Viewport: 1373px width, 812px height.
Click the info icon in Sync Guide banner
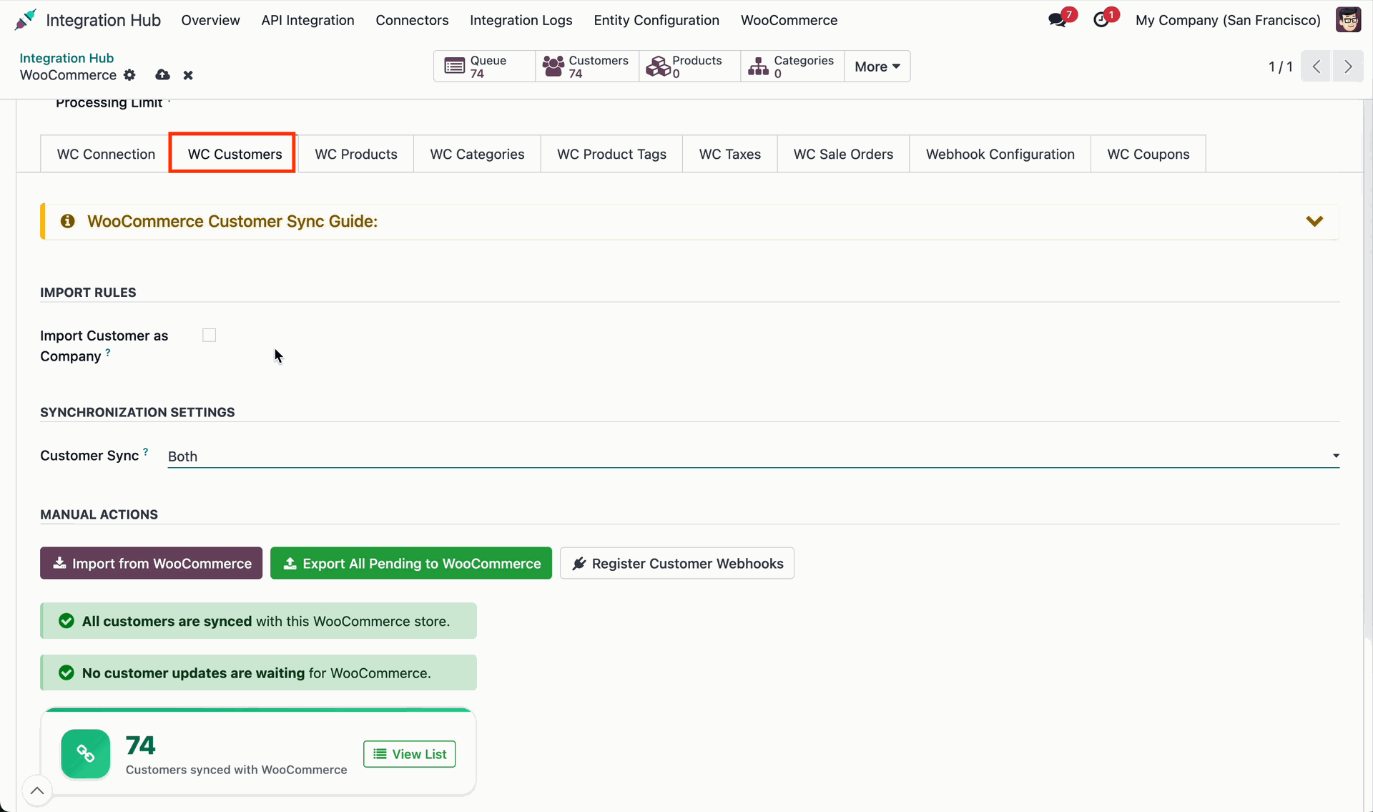[x=68, y=221]
